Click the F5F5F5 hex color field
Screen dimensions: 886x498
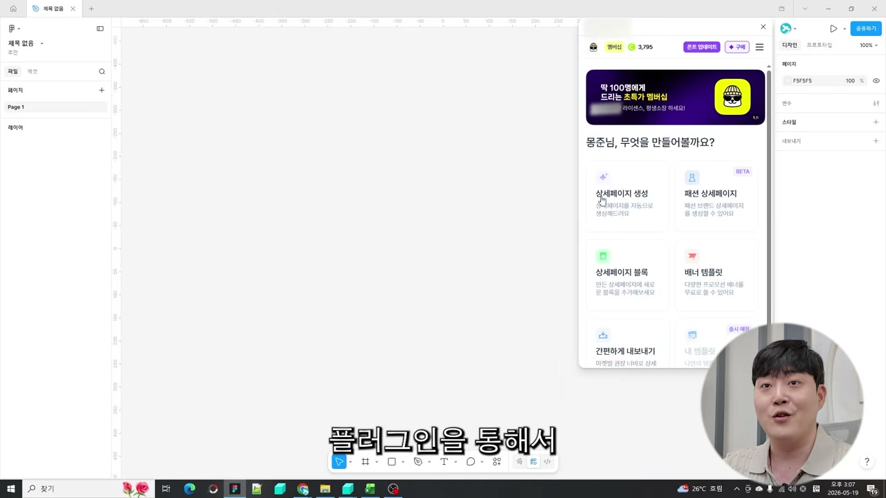803,81
